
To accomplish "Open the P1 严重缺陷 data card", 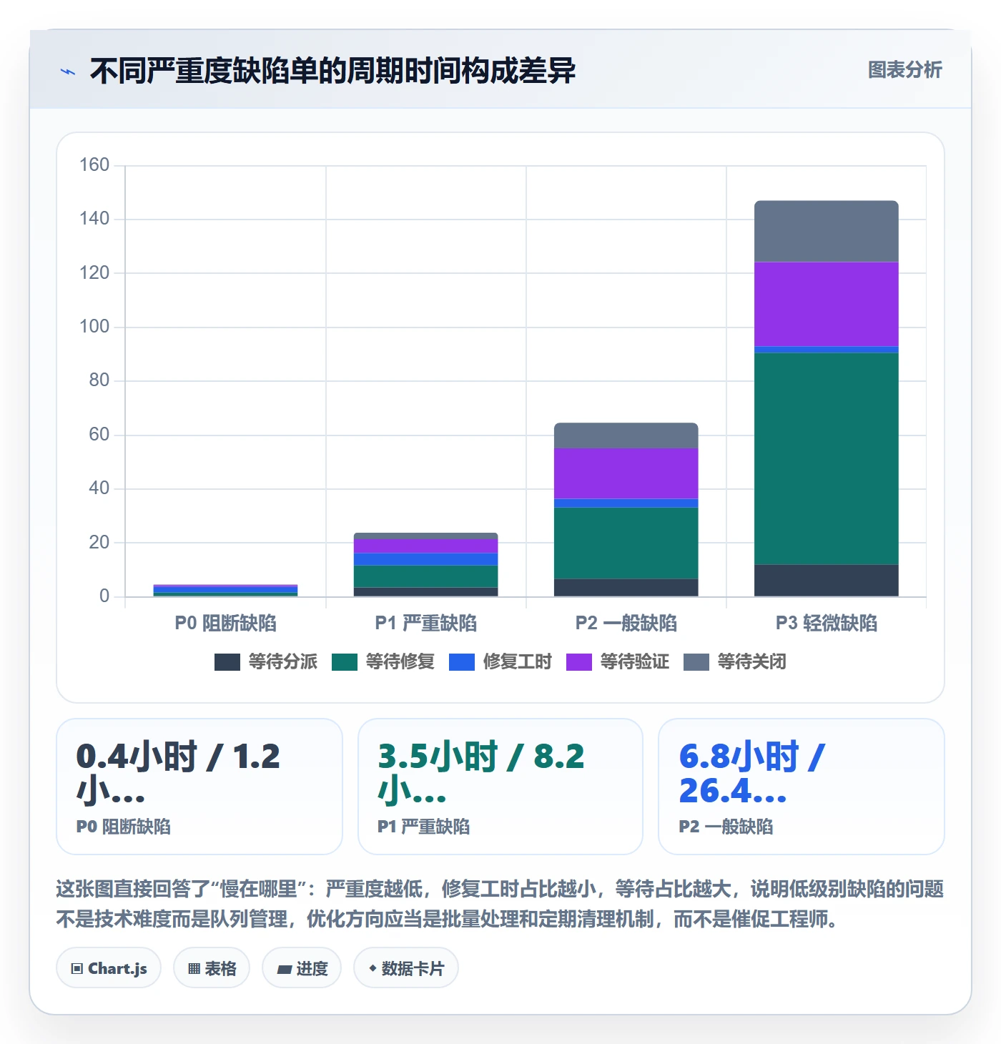I will click(500, 787).
